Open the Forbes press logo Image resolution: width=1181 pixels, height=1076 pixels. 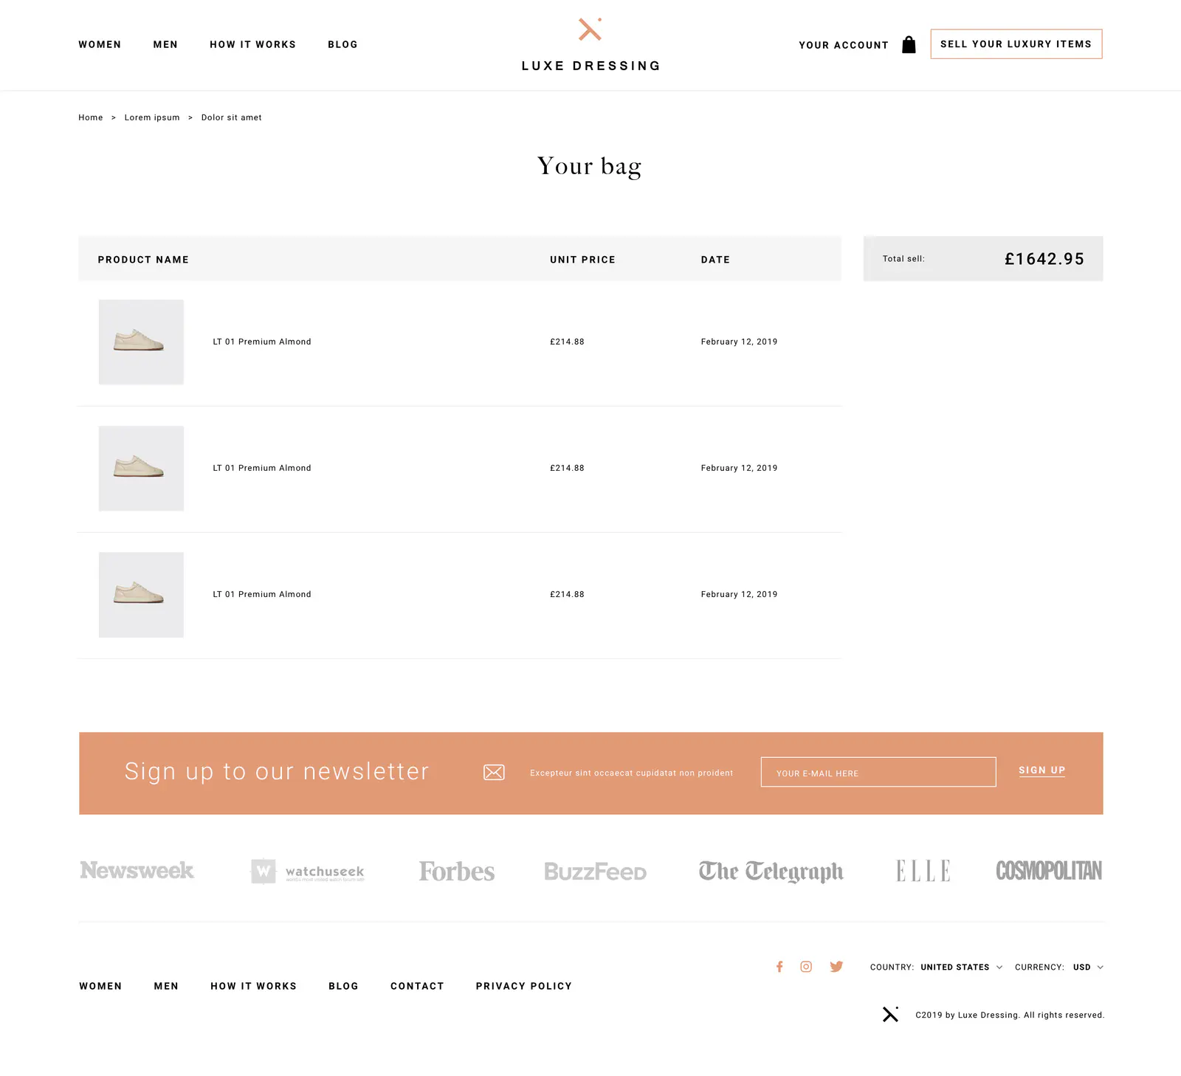coord(457,872)
